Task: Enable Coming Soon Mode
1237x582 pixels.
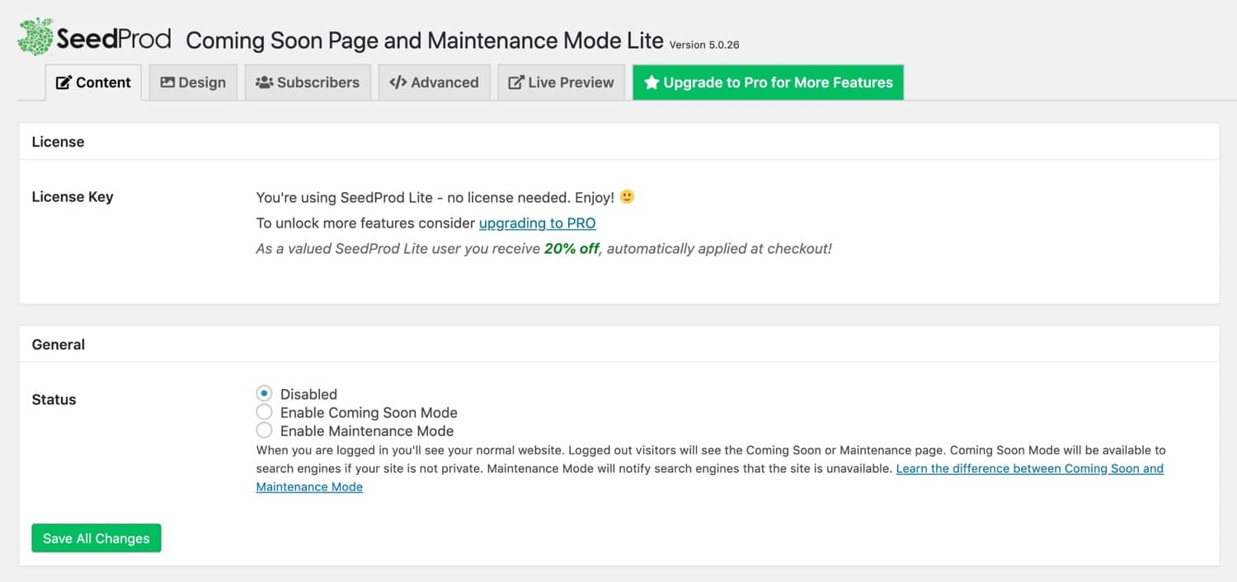Action: (x=264, y=411)
